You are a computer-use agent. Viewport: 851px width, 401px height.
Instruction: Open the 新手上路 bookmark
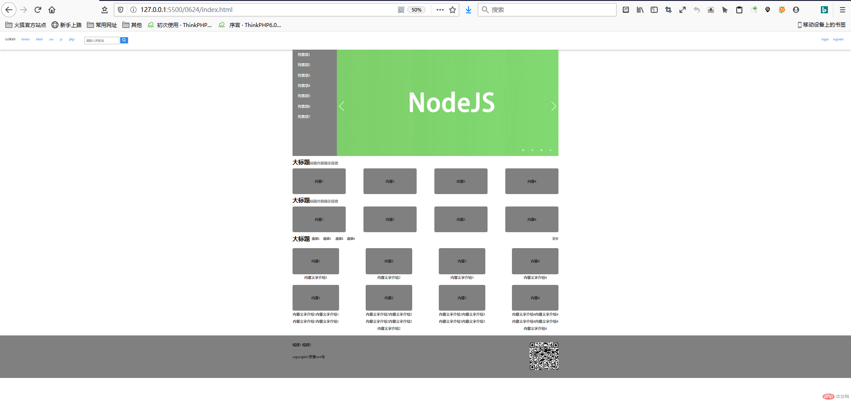click(66, 25)
